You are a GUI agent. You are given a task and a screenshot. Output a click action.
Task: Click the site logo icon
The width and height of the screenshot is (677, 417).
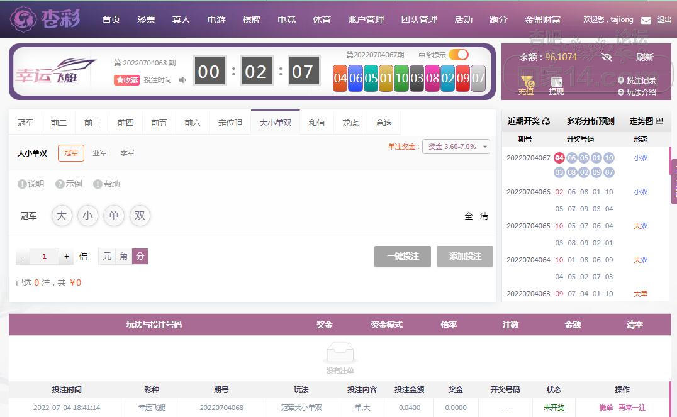click(23, 19)
